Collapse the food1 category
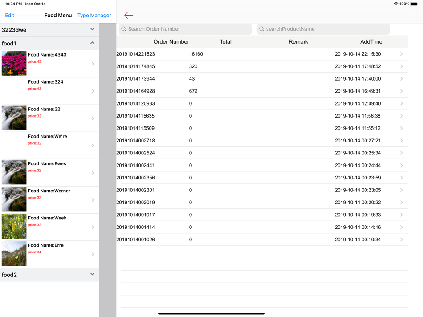Viewport: 423px width, 317px height. click(92, 43)
